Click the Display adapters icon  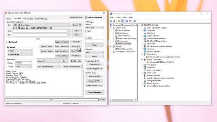click(145, 36)
